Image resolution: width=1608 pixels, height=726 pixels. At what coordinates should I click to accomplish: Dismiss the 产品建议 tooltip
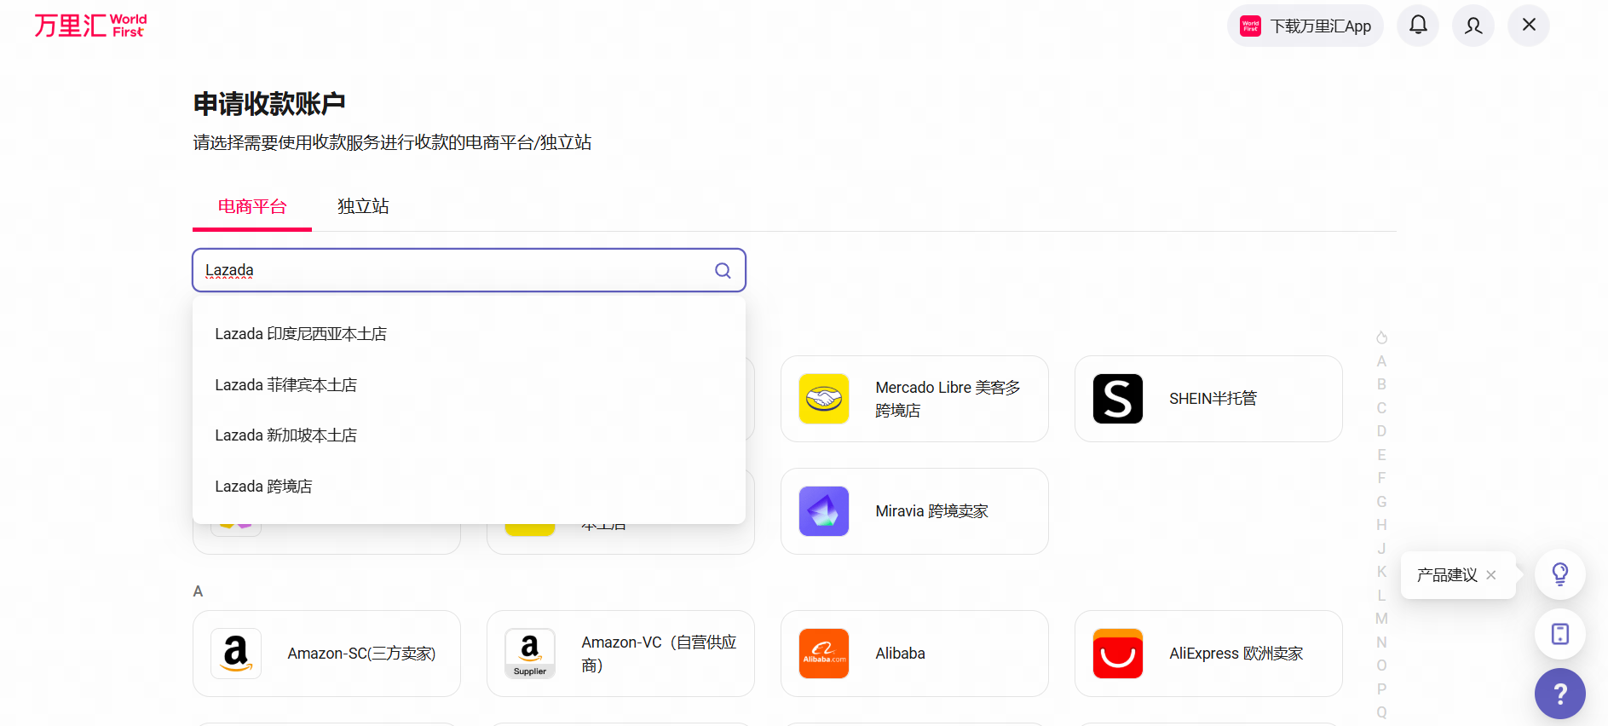coord(1491,575)
